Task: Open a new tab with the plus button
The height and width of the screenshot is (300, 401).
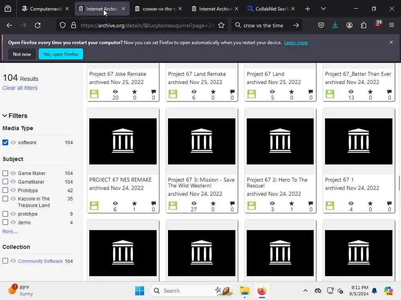Action: 308,9
